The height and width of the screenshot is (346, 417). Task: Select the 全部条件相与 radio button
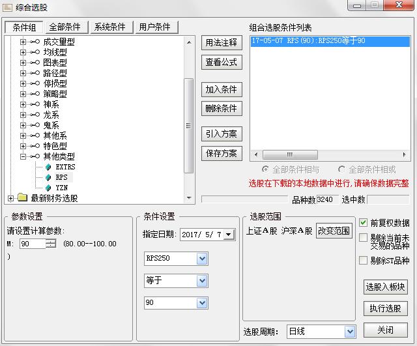[265, 169]
